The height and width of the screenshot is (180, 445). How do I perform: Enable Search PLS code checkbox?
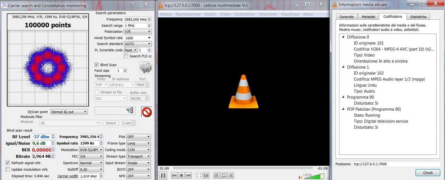click(x=126, y=56)
